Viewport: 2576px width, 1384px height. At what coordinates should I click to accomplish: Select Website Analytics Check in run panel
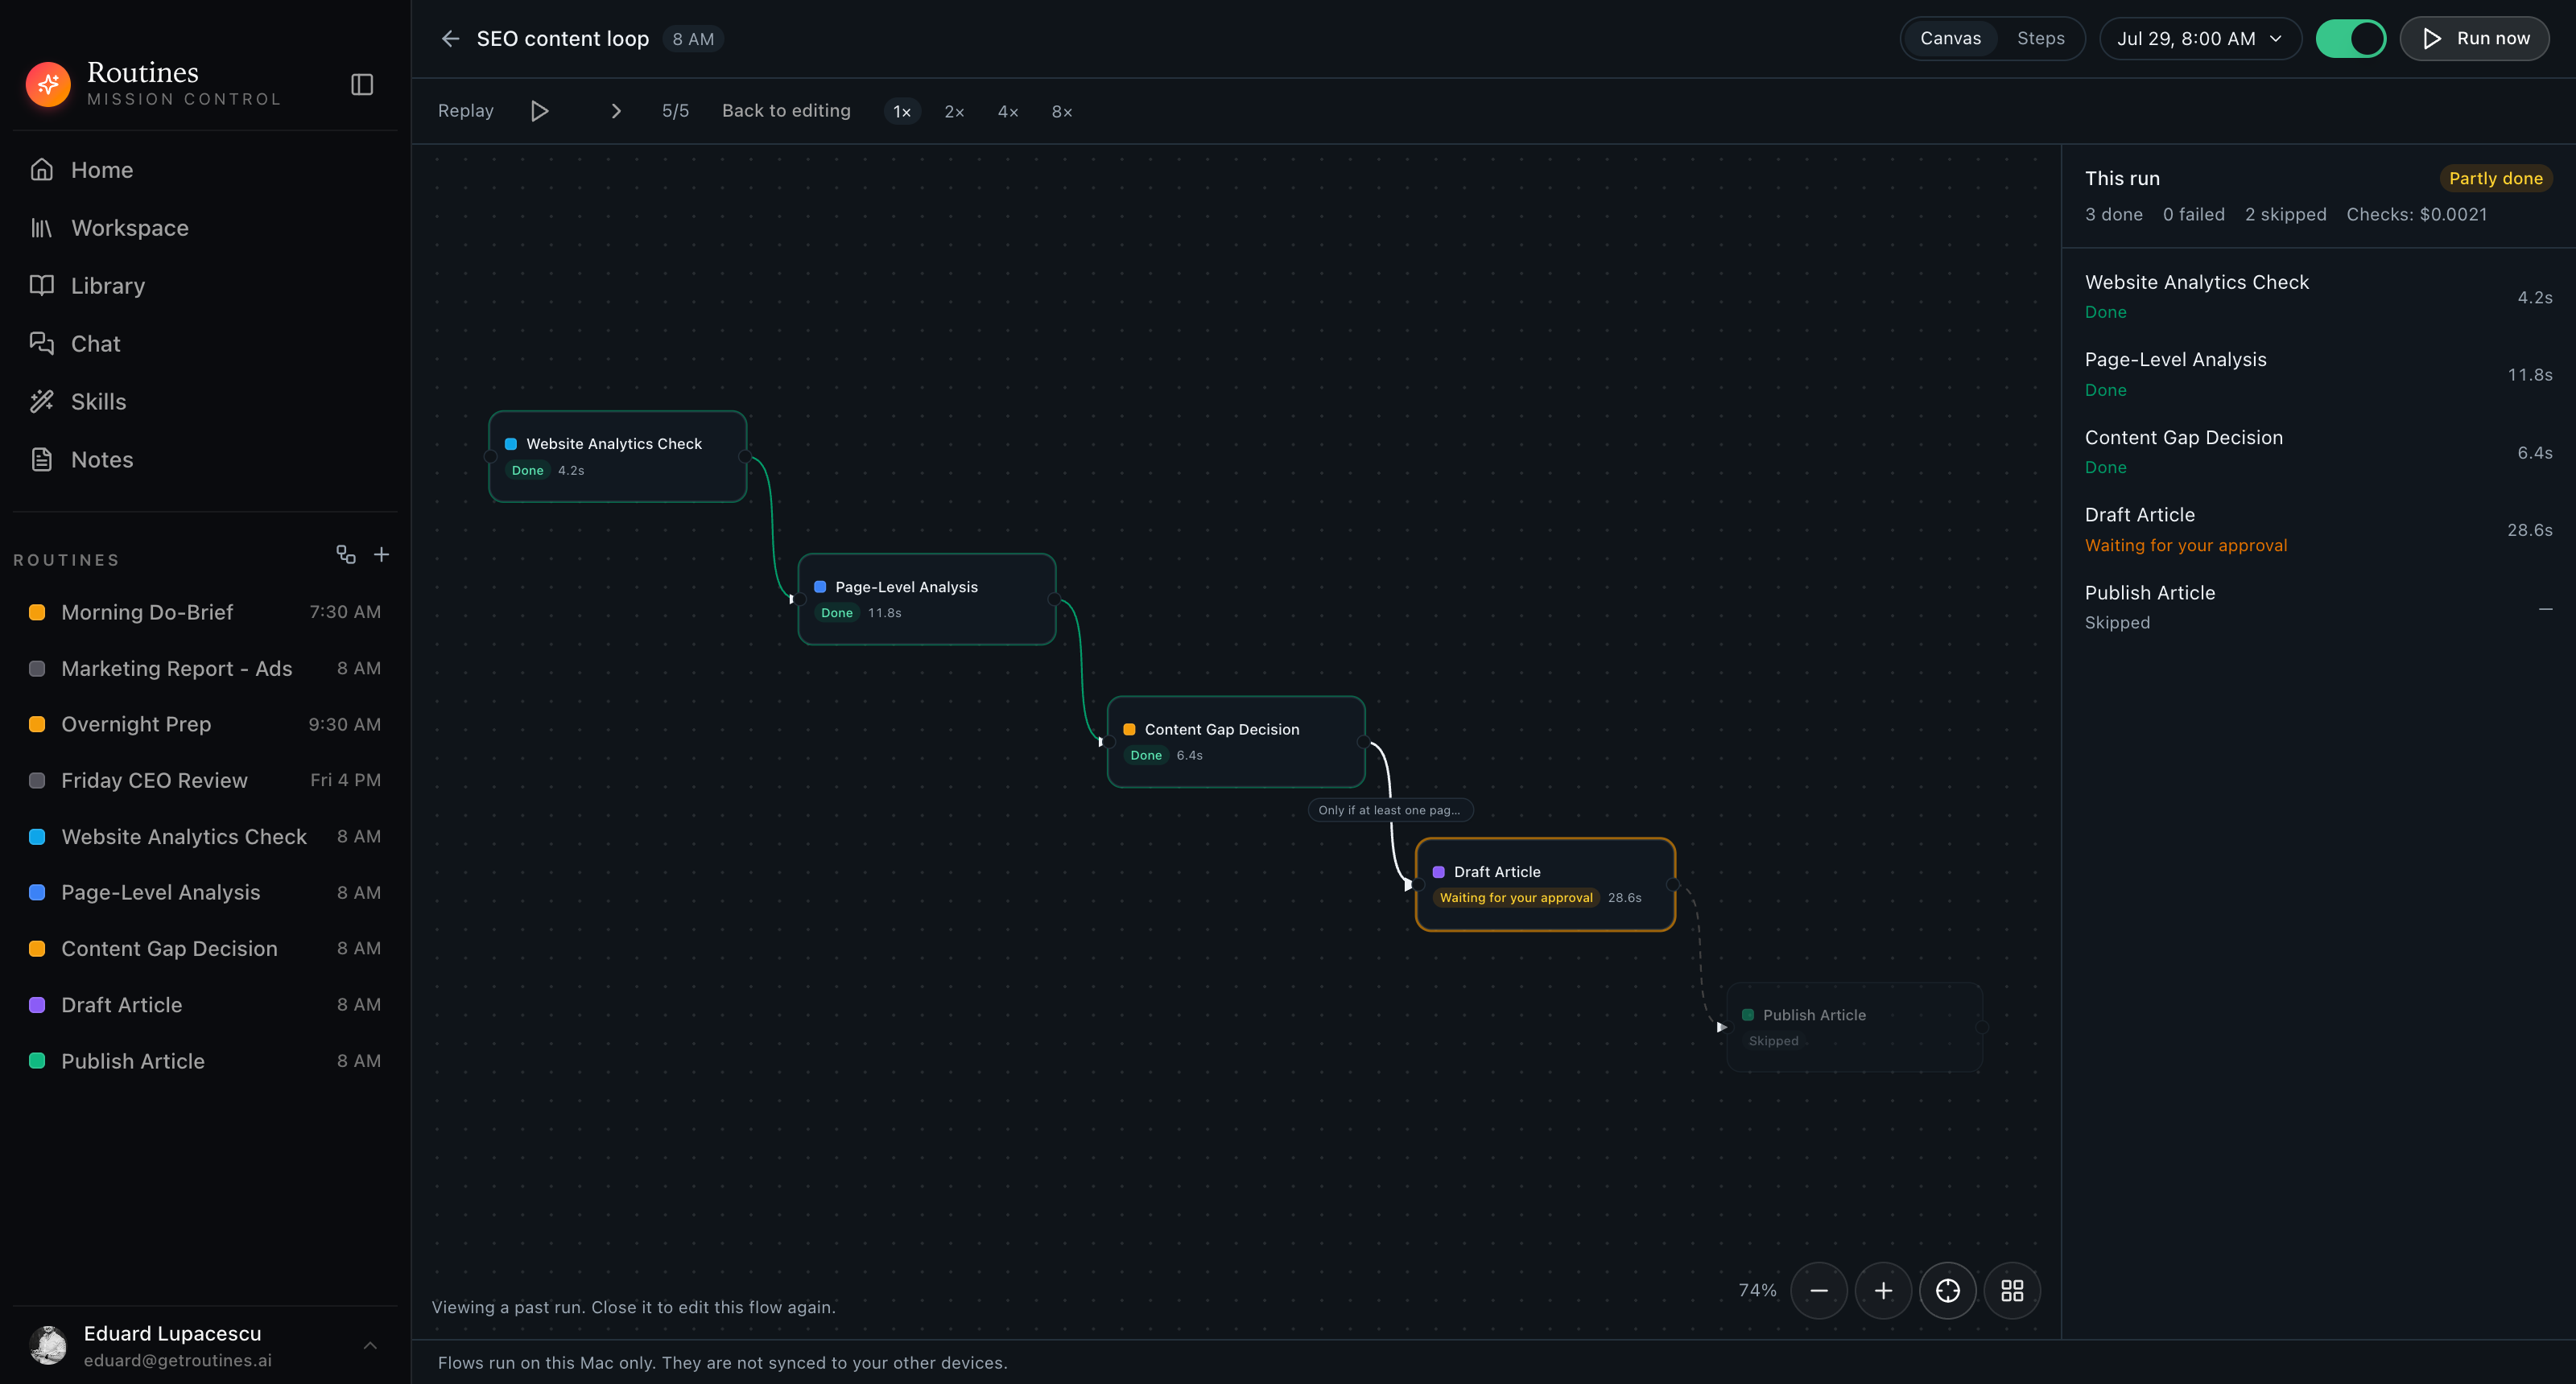click(2318, 297)
